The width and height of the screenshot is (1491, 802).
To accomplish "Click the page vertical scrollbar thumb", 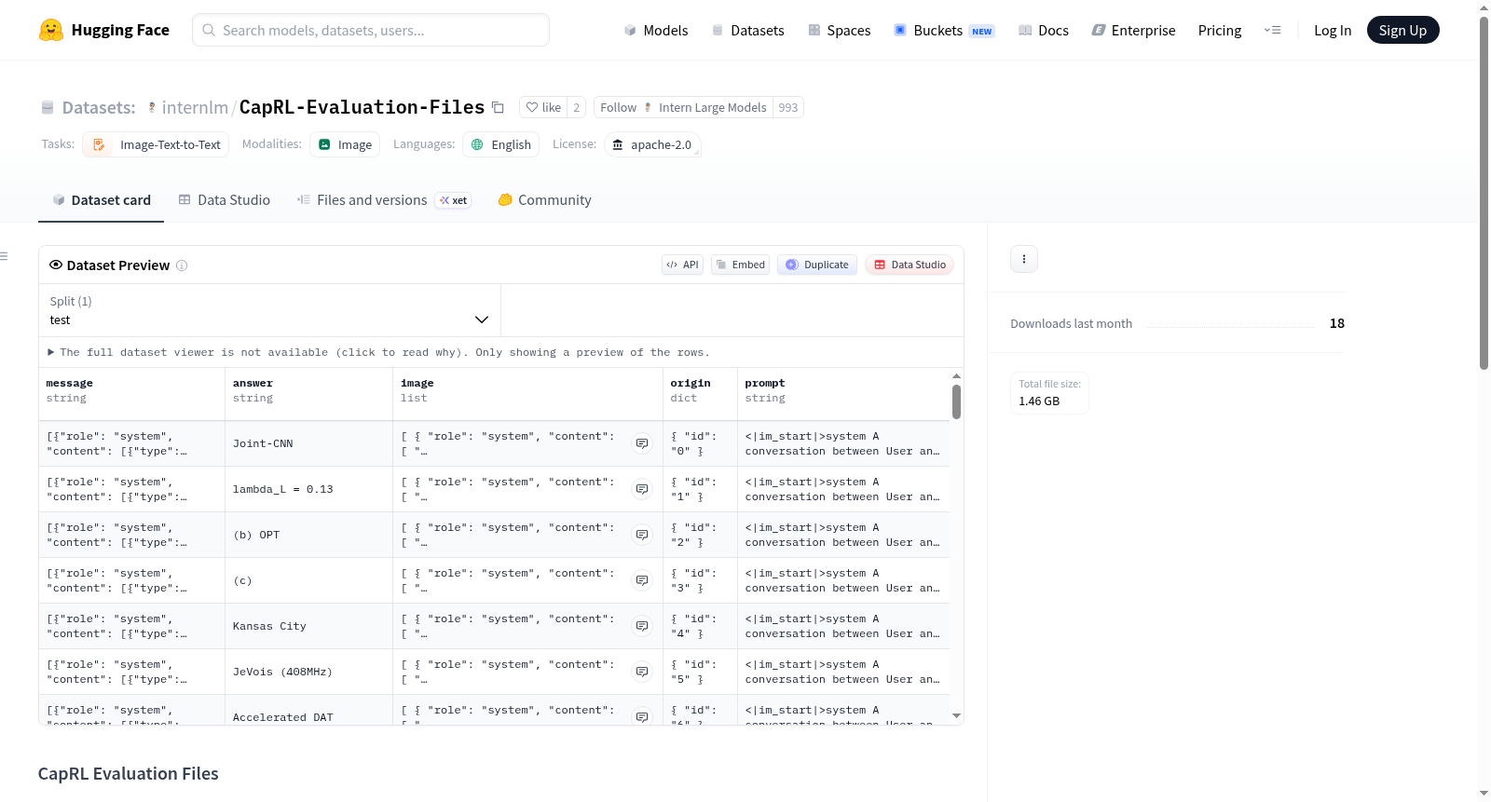I will pos(1484,193).
